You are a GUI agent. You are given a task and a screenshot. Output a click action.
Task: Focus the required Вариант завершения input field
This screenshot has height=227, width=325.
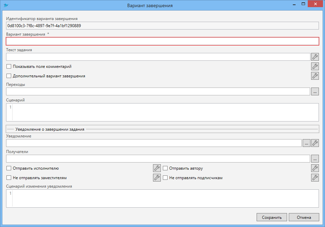click(x=162, y=41)
